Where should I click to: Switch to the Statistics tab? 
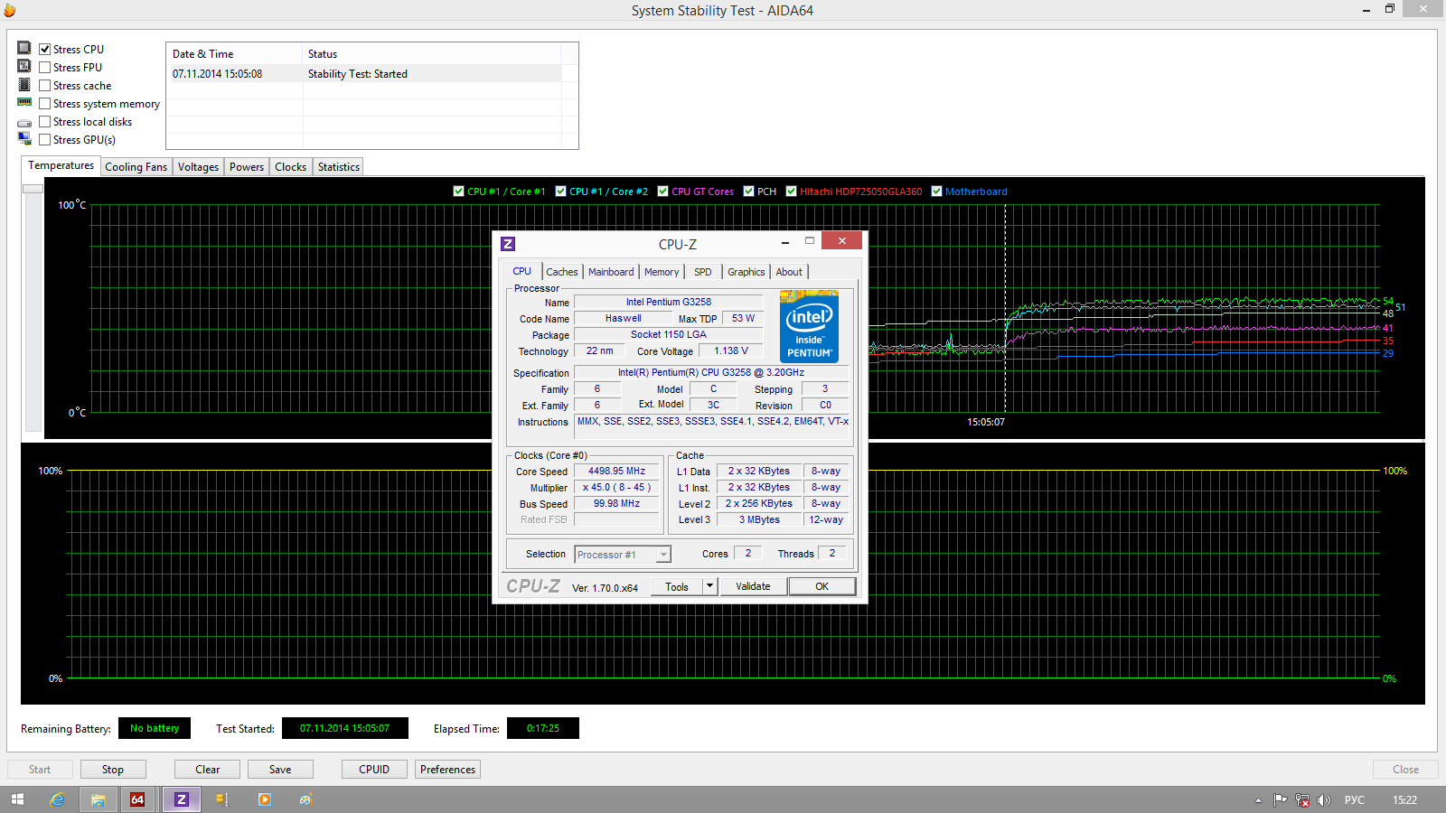tap(339, 167)
